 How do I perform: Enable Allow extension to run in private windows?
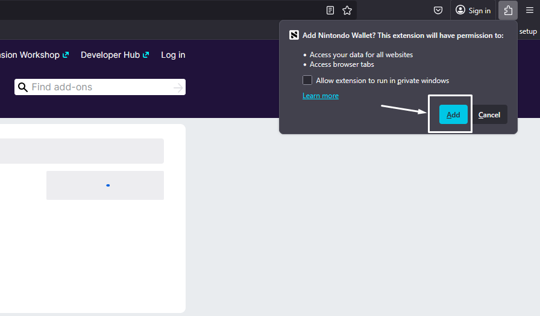tap(307, 80)
